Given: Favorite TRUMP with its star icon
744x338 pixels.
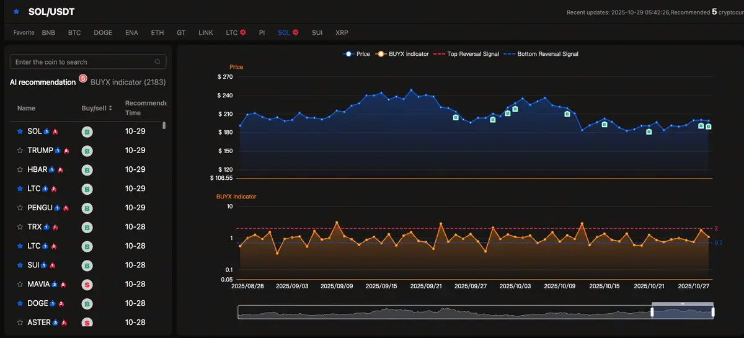Looking at the screenshot, I should [20, 151].
